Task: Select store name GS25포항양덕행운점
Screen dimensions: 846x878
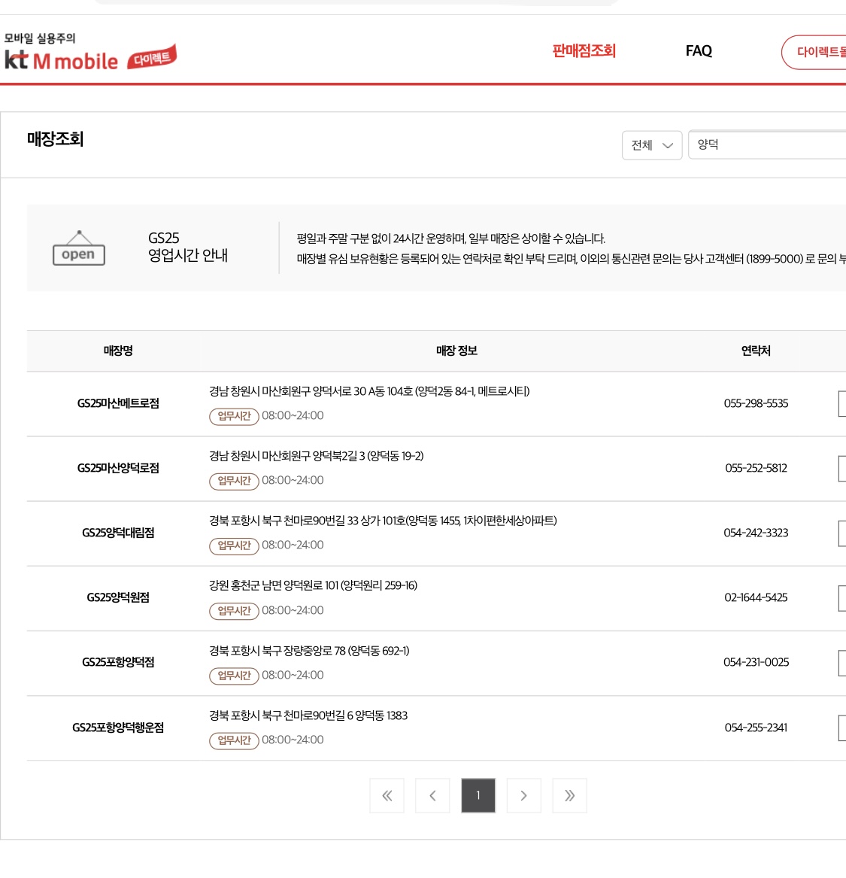Action: (x=118, y=728)
